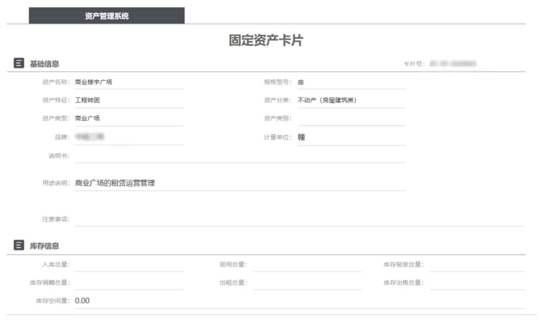
Task: Click the 库存捐赠总量 label
Action: (x=50, y=282)
